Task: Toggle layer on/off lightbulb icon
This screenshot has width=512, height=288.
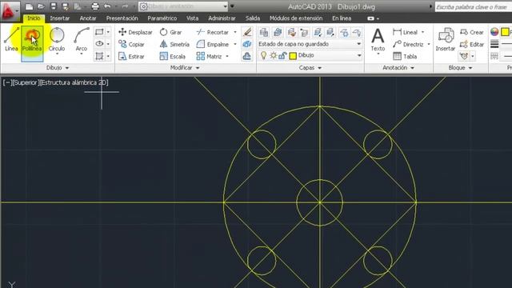Action: 263,55
